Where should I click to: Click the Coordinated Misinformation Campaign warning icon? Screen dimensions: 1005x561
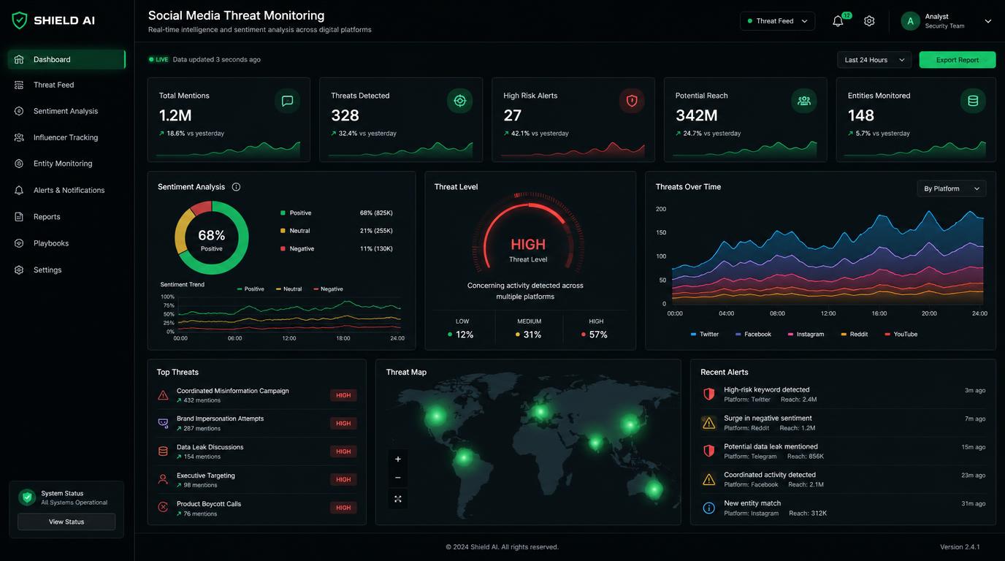click(x=163, y=395)
